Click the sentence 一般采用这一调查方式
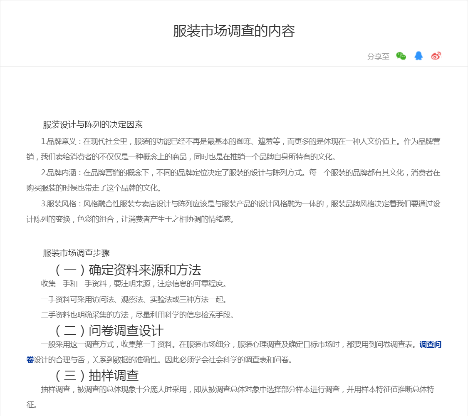Image resolution: width=468 pixels, height=416 pixels. point(108,344)
